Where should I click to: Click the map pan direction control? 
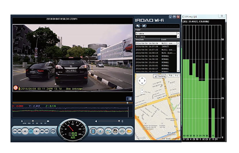coord(142,81)
